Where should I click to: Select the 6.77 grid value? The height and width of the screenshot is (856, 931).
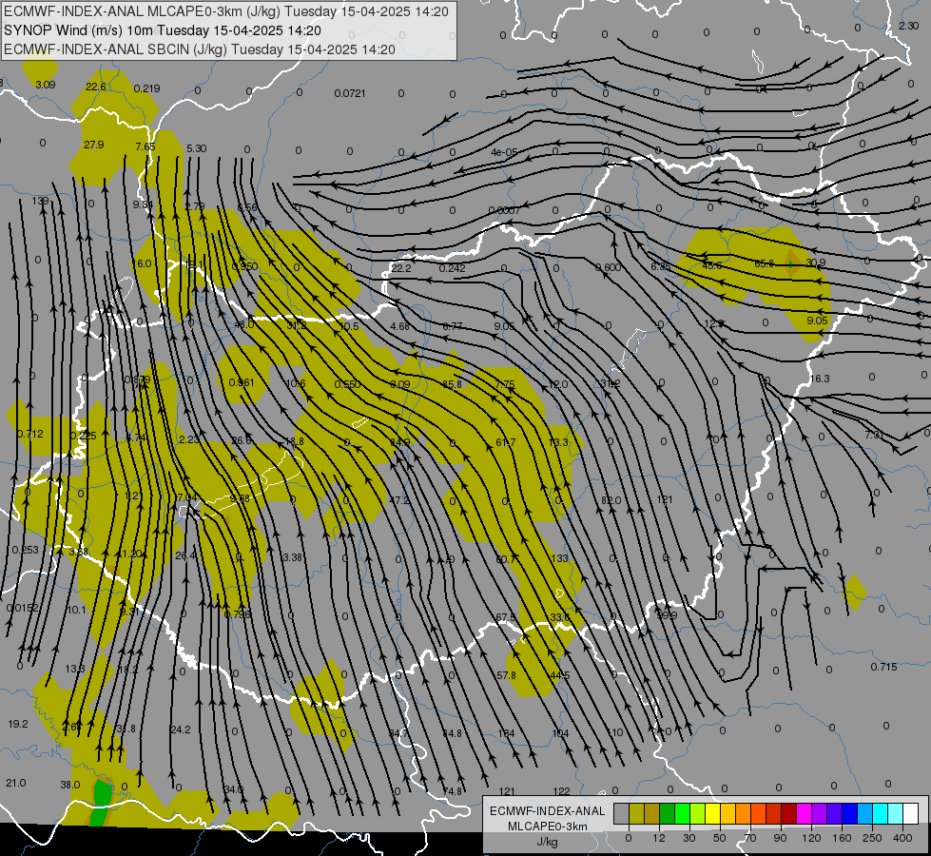point(453,326)
